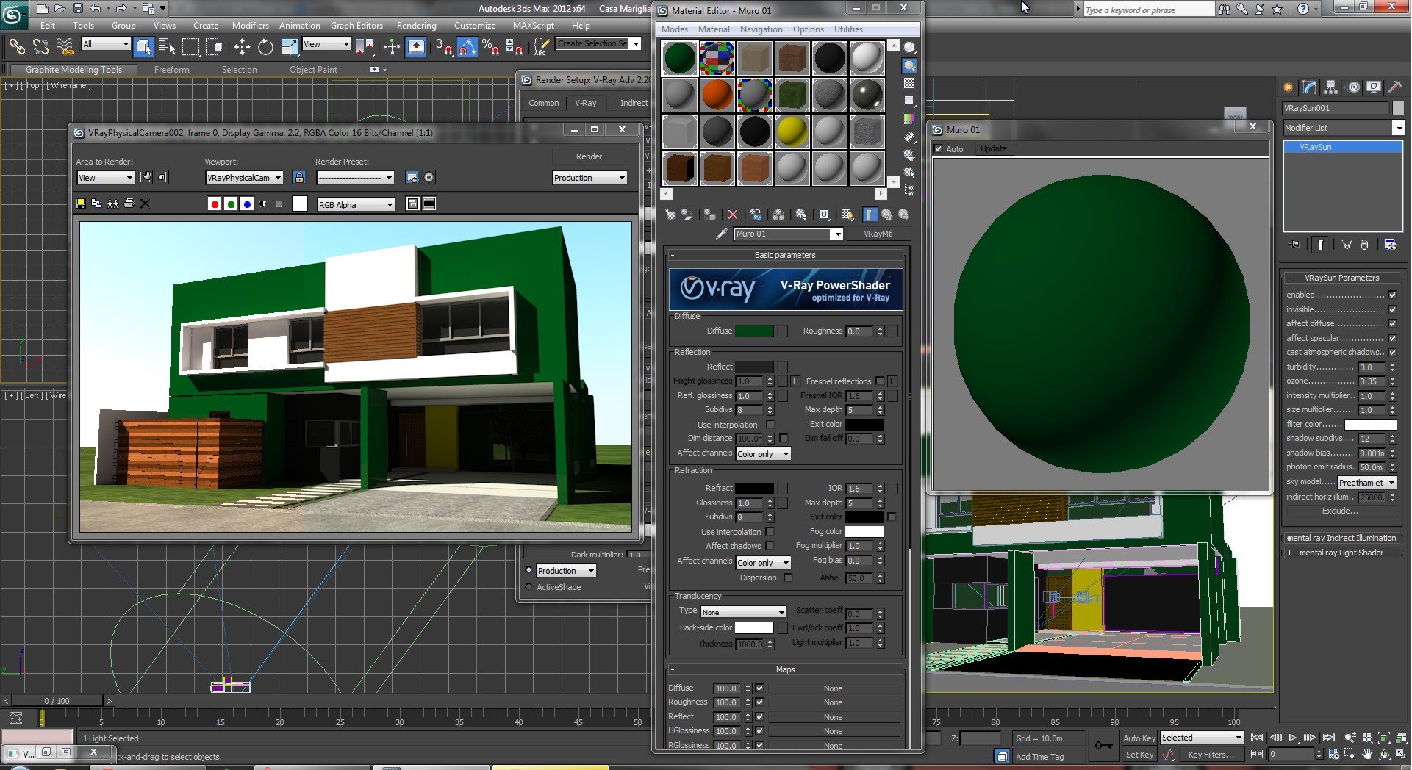Configure modifier sets icon
This screenshot has width=1412, height=770.
tap(1390, 245)
